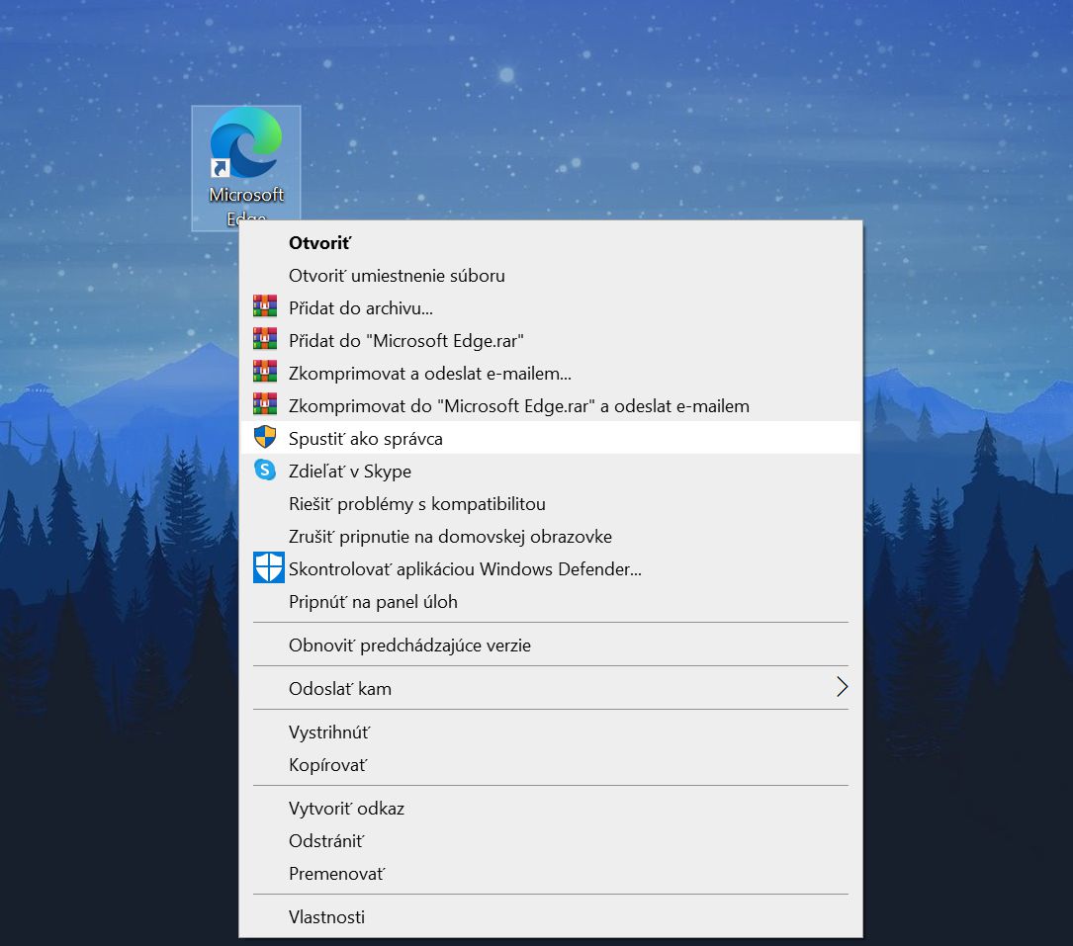This screenshot has height=946, width=1073.
Task: Choose 'Pripnúť na panel úloh'
Action: coord(550,602)
